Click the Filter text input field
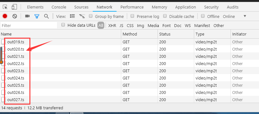The height and width of the screenshot is (114, 259). click(x=29, y=25)
